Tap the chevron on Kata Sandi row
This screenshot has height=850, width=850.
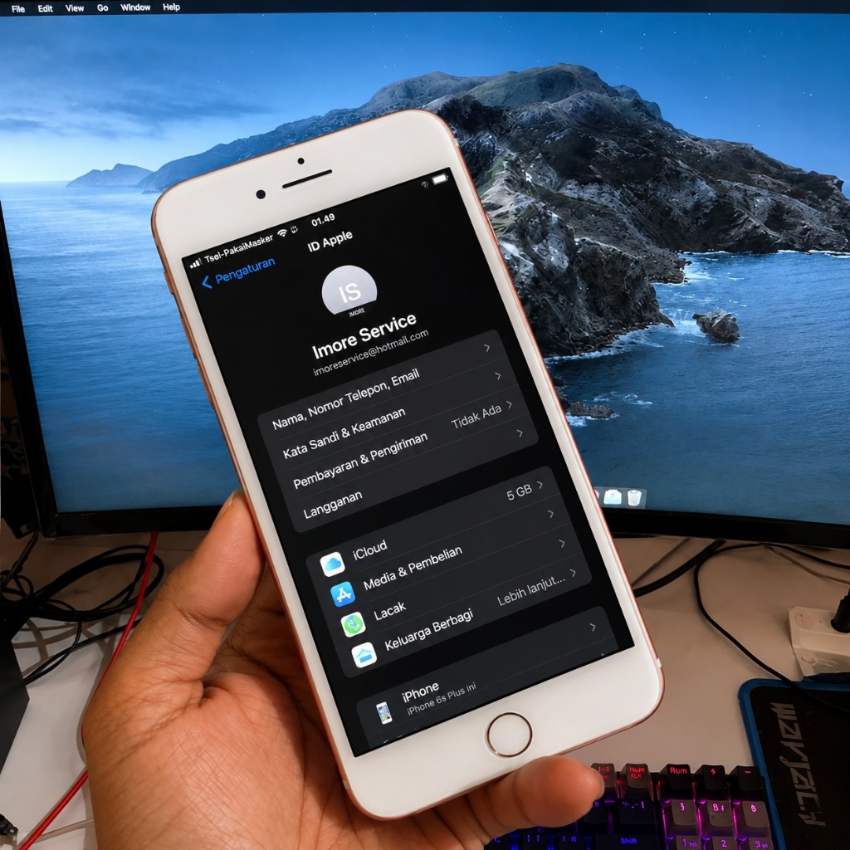pyautogui.click(x=498, y=376)
